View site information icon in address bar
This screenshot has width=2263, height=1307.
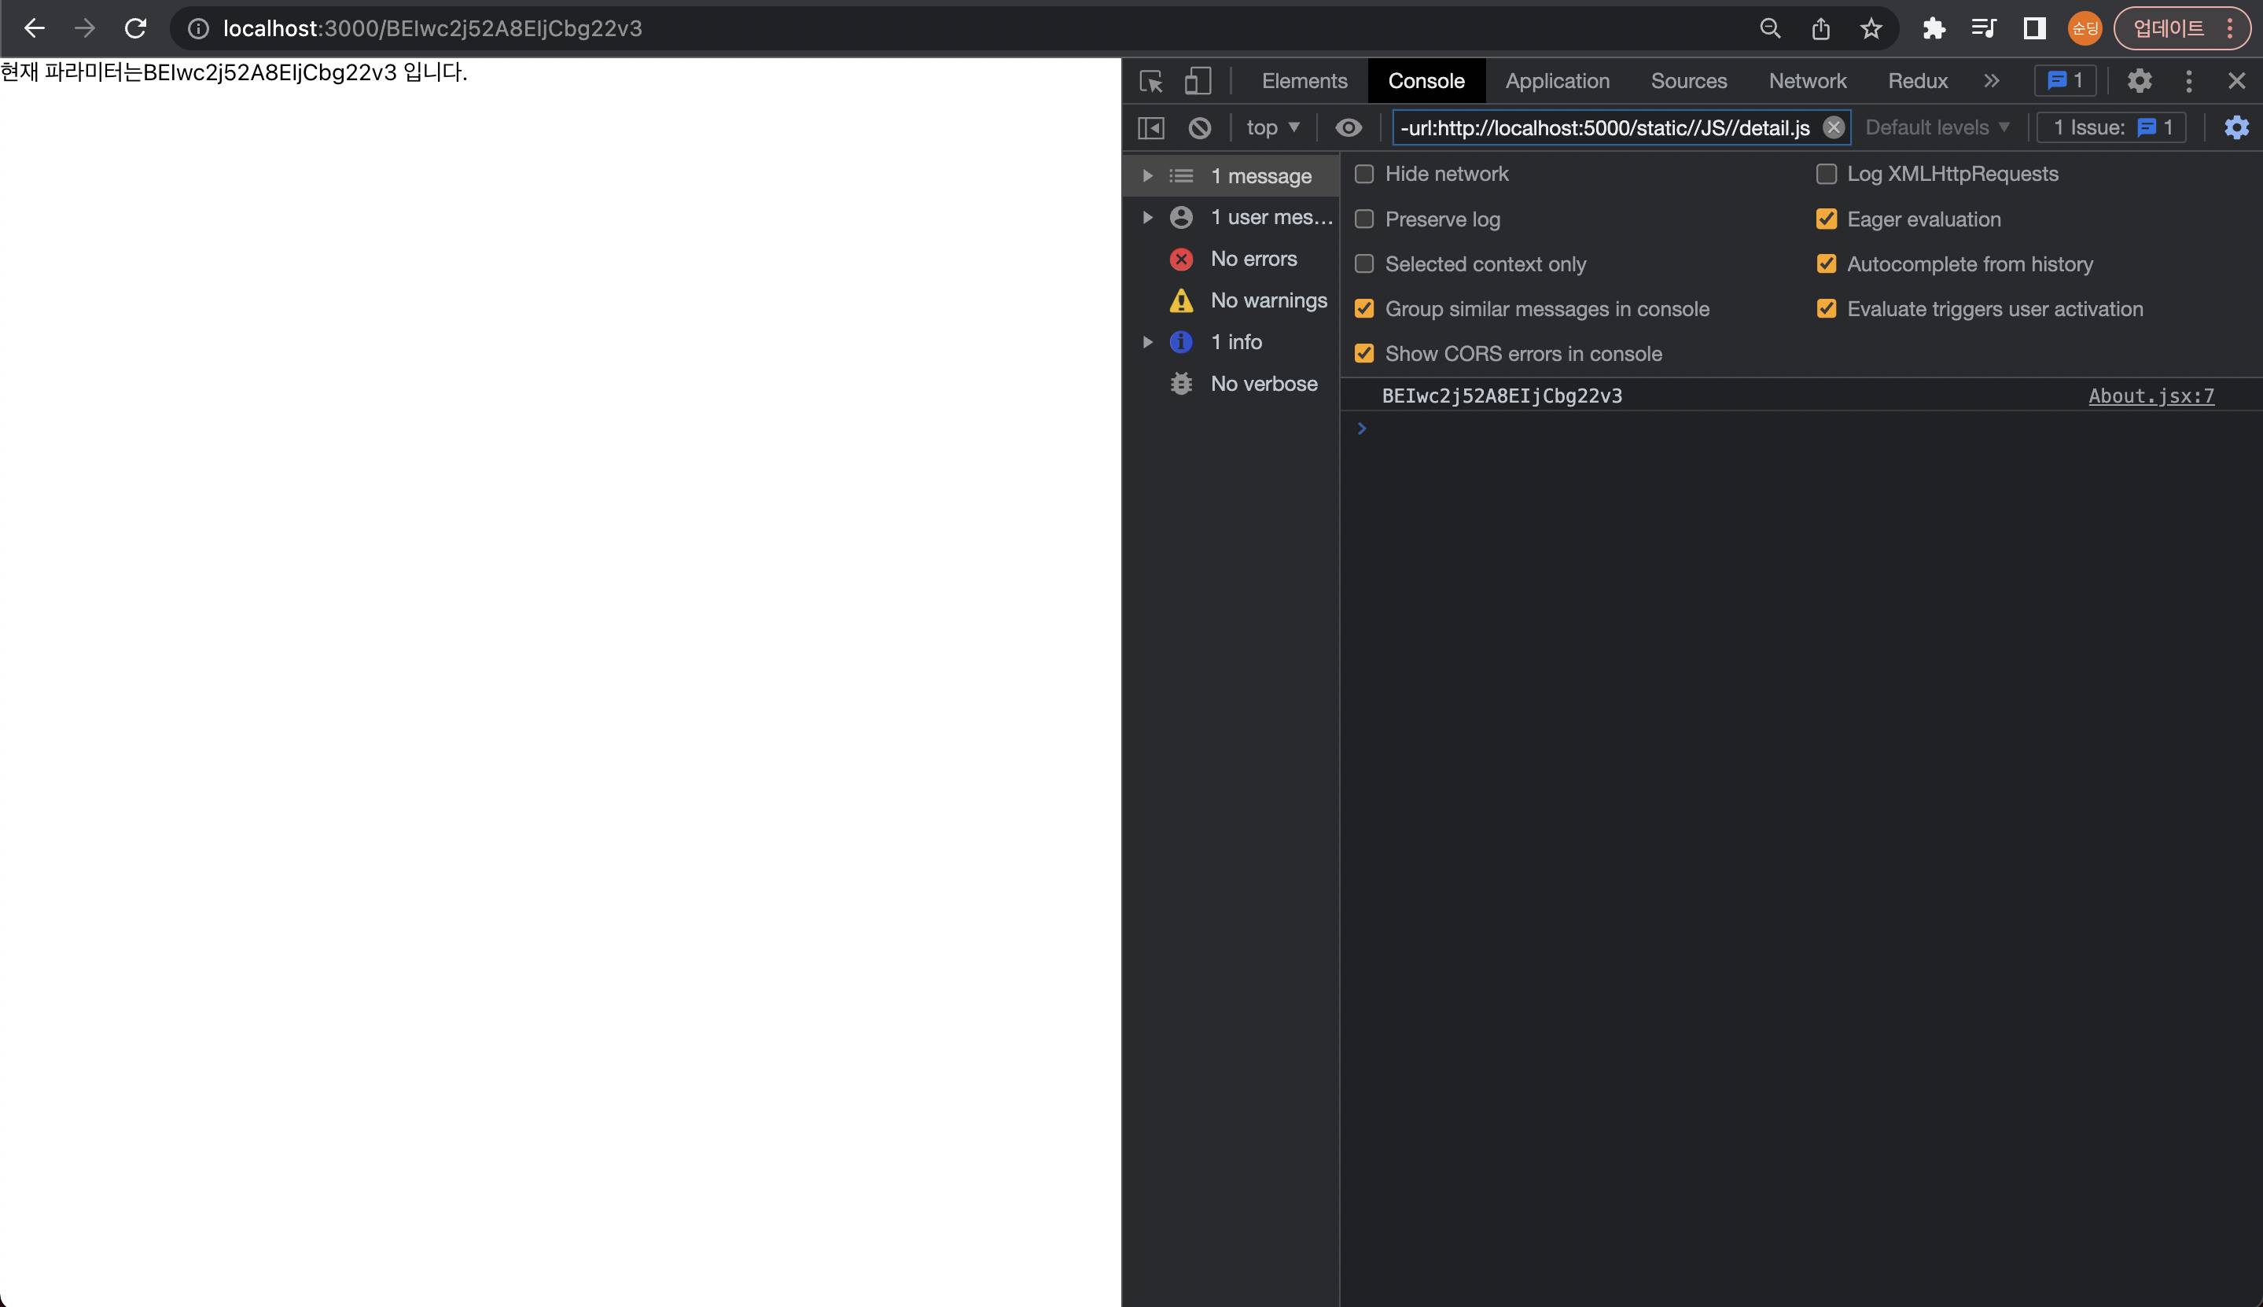click(x=198, y=29)
